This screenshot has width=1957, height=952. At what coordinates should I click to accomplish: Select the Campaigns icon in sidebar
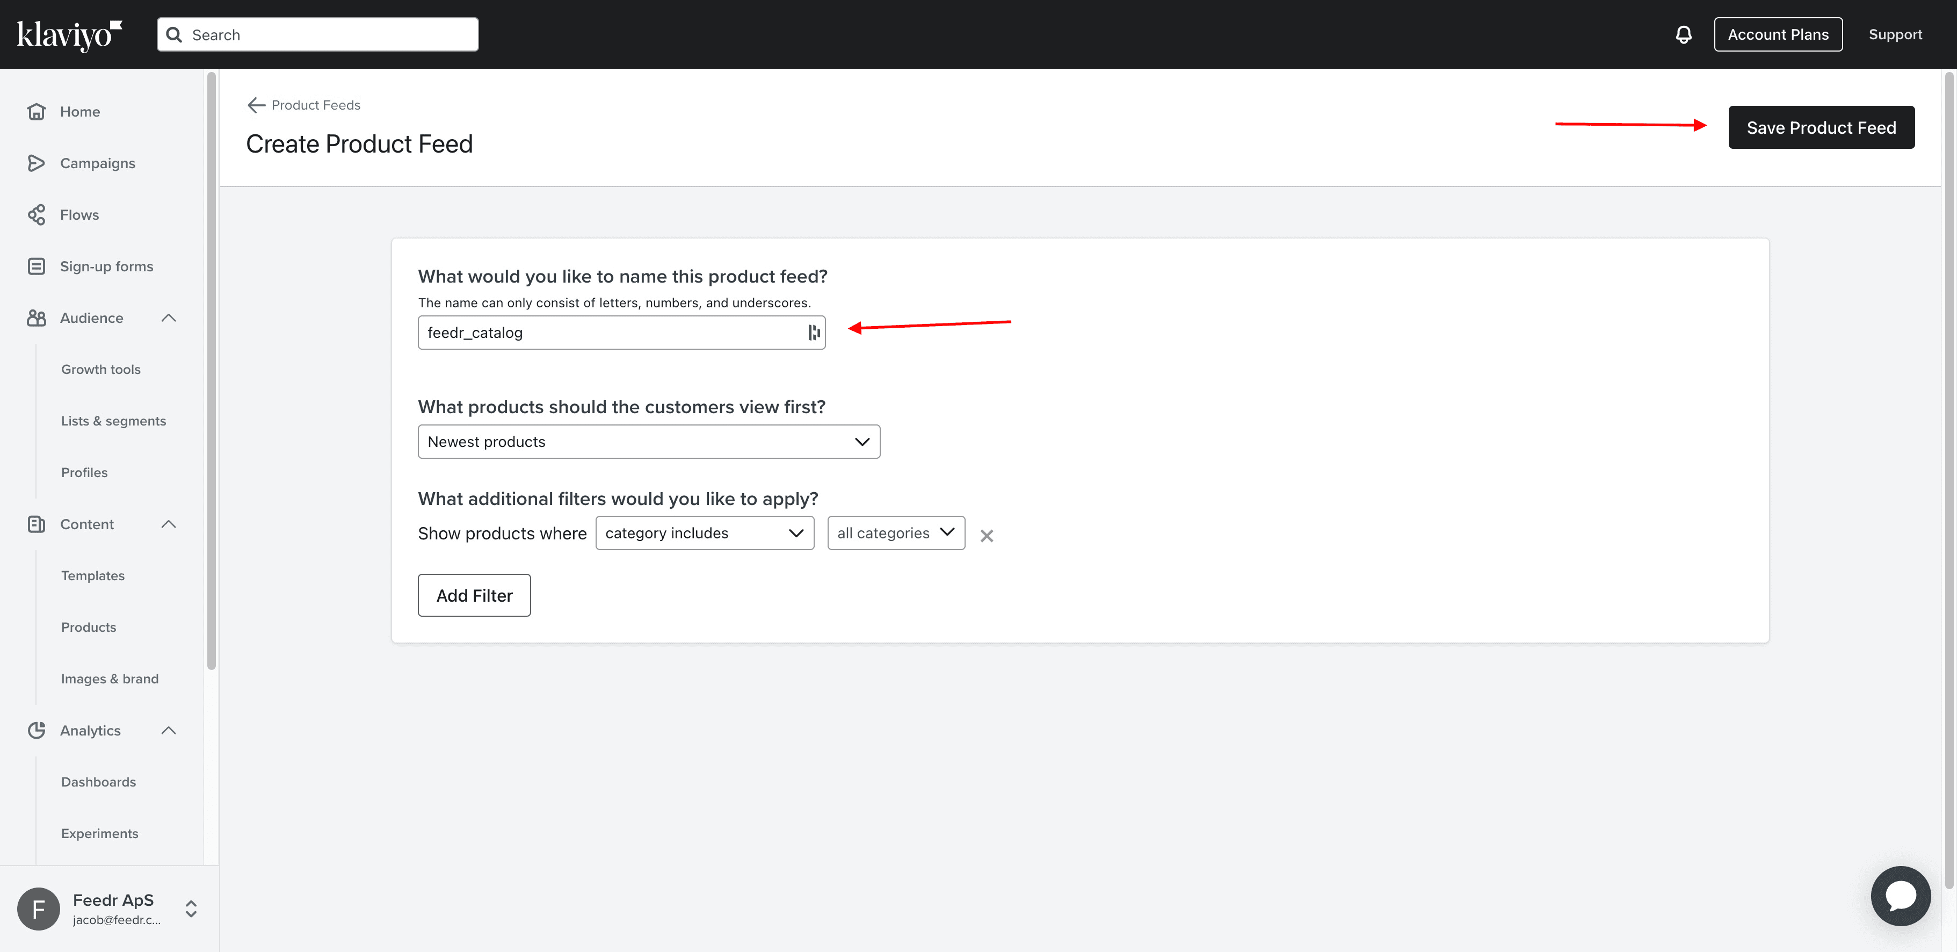pyautogui.click(x=37, y=163)
